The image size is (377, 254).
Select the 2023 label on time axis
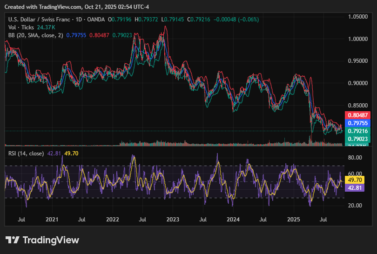pyautogui.click(x=173, y=219)
